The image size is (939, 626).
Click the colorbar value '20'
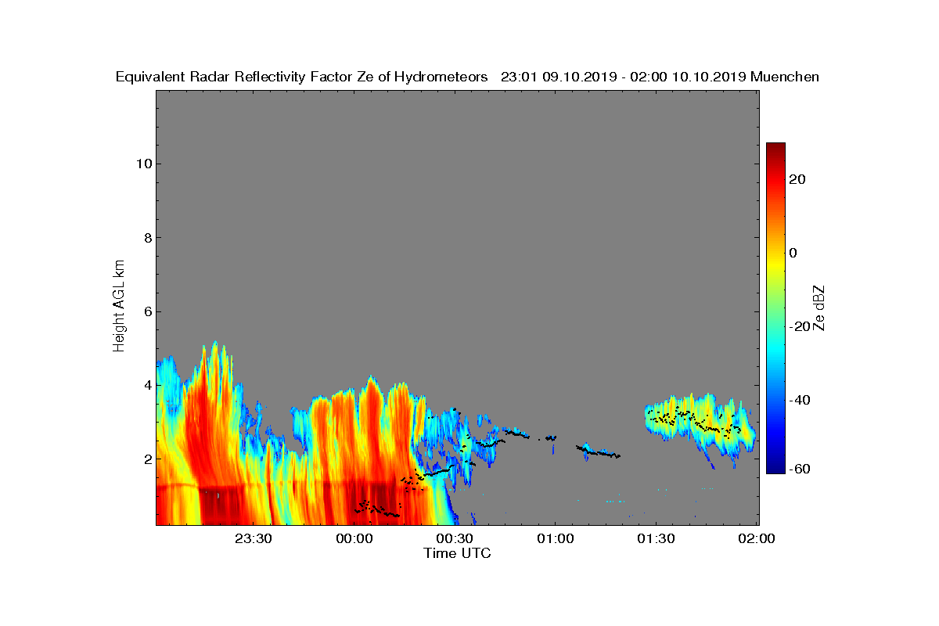(798, 179)
